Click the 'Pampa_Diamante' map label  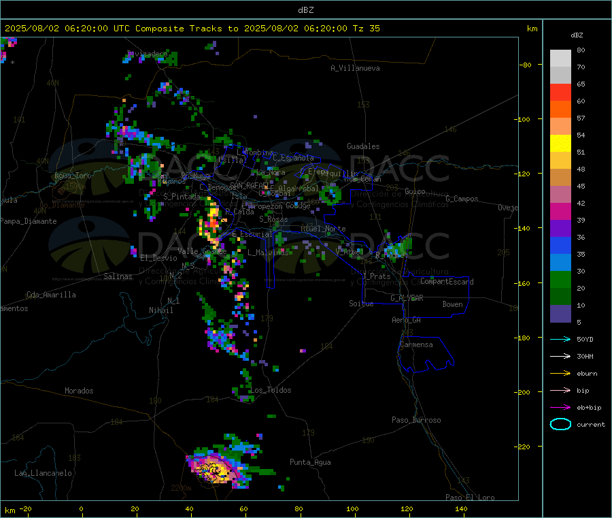pyautogui.click(x=29, y=221)
